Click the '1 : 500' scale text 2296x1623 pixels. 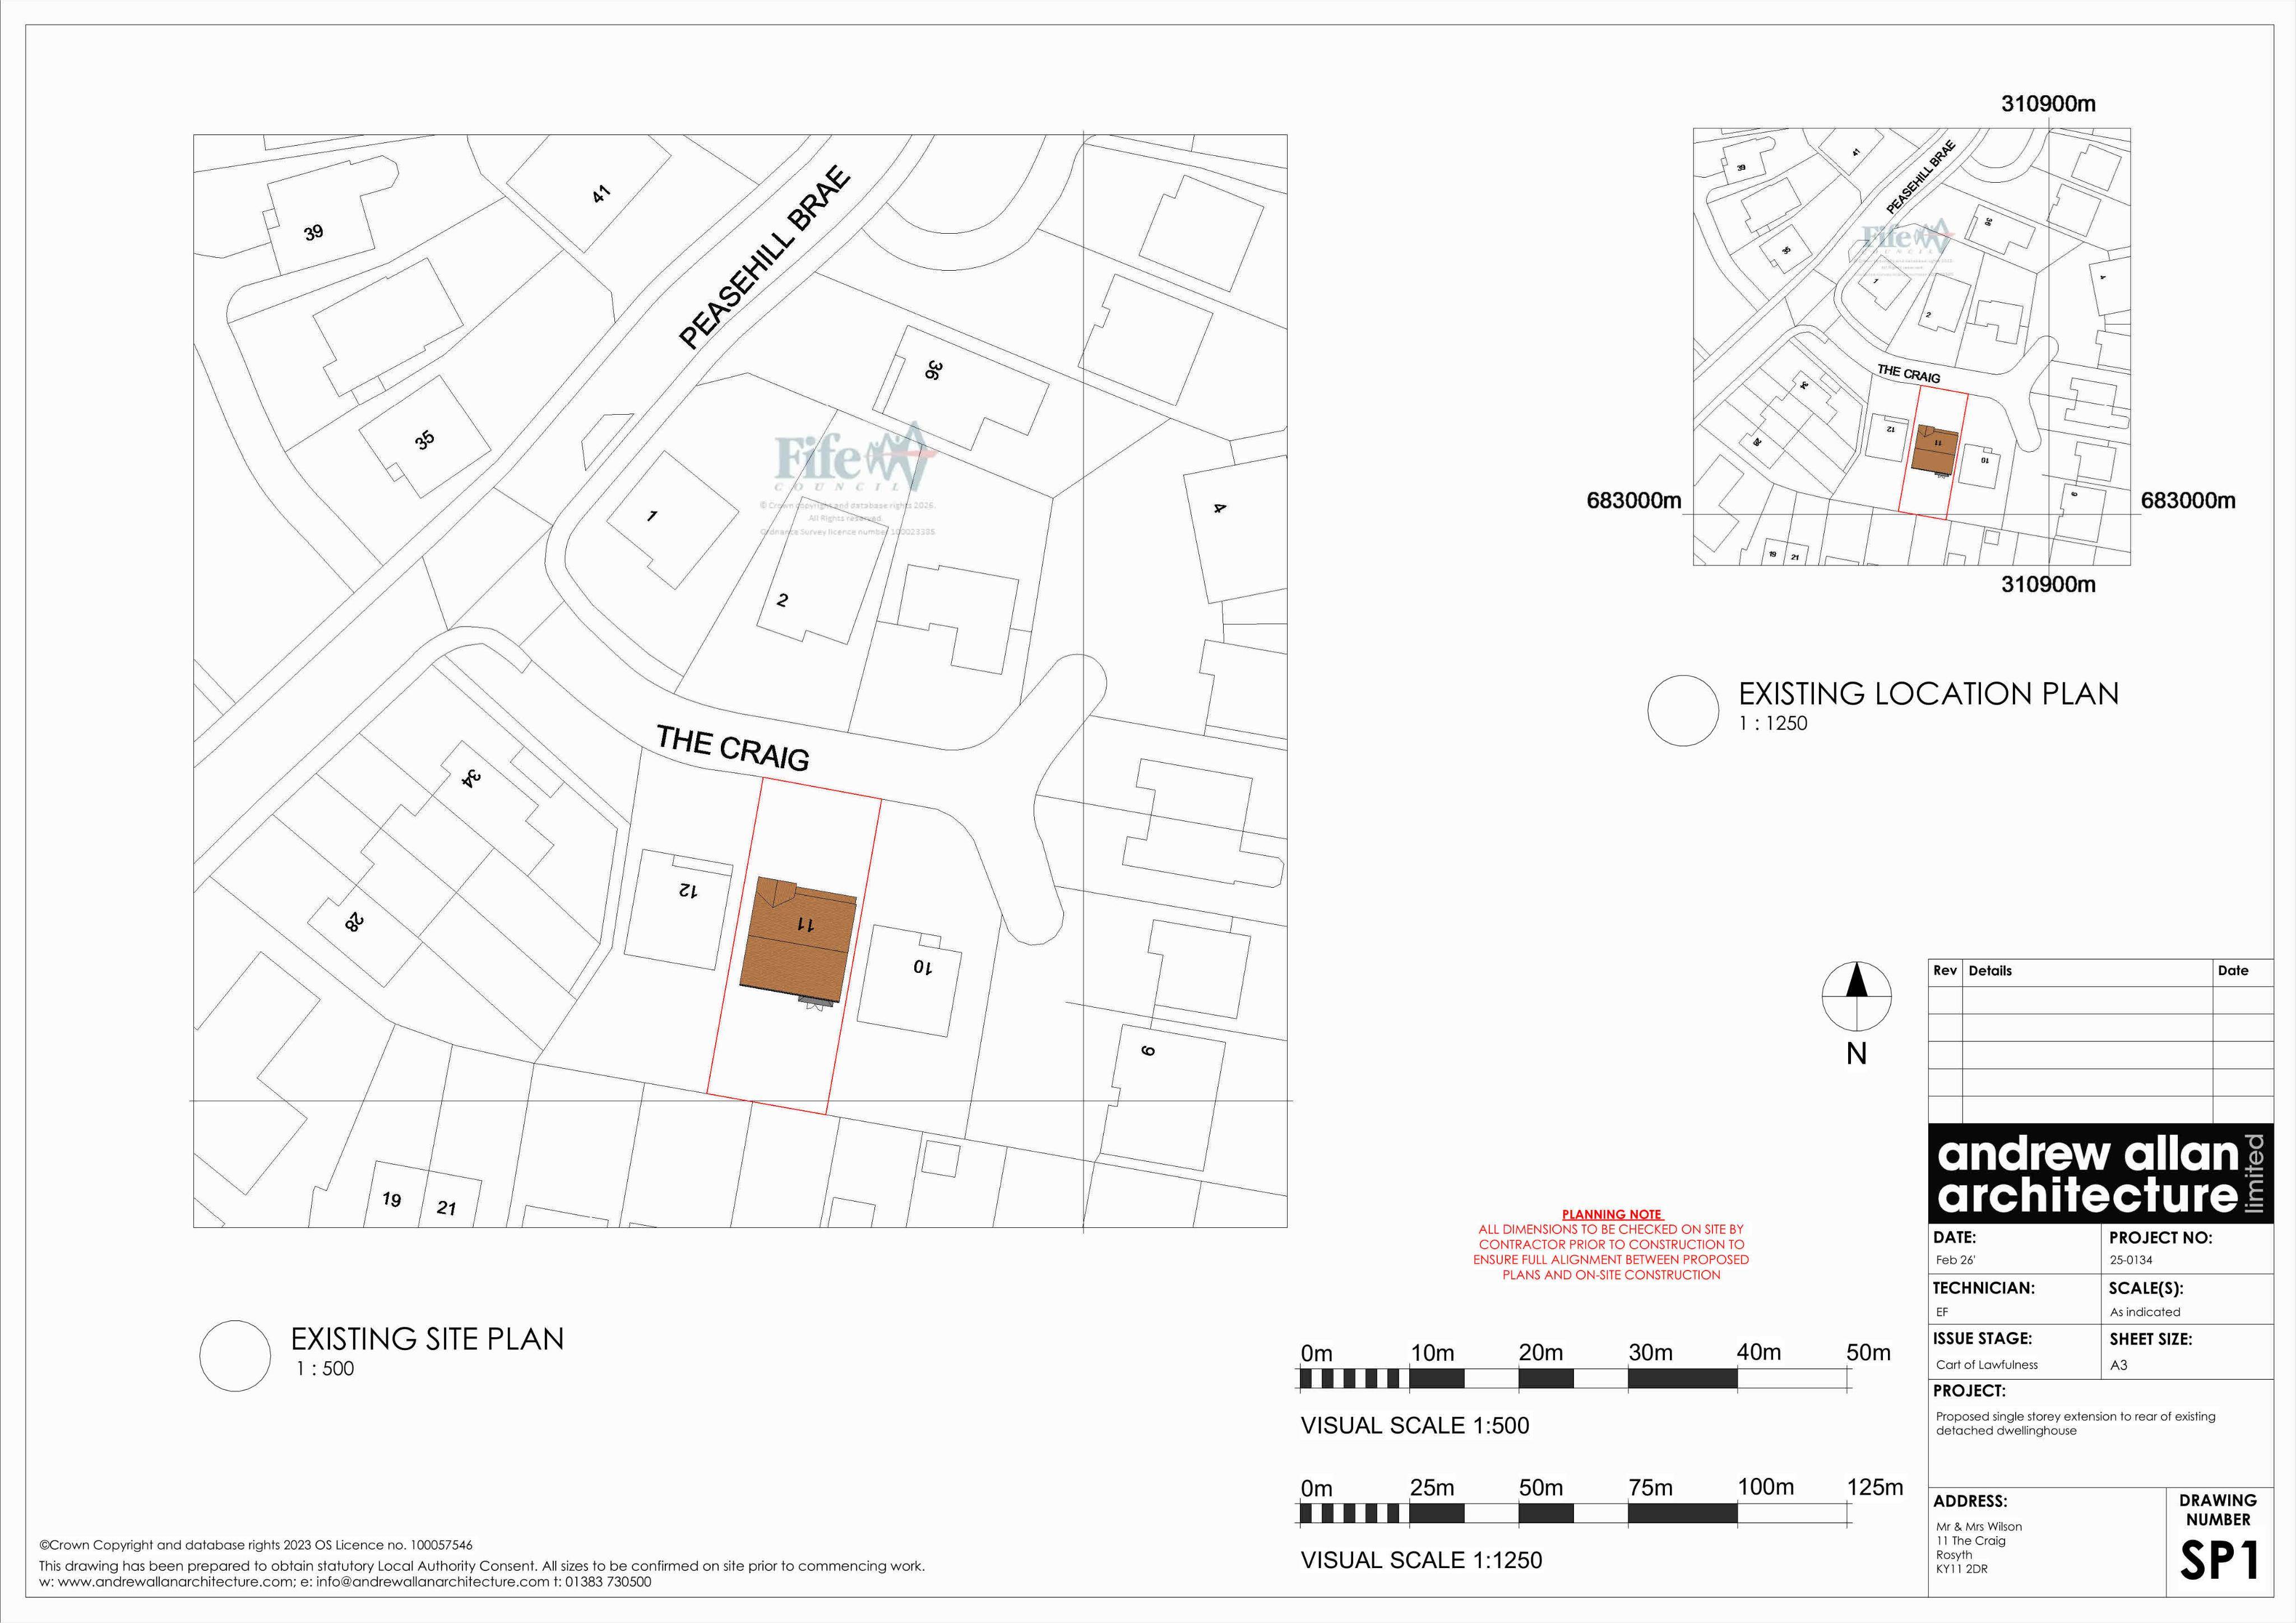pyautogui.click(x=325, y=1368)
